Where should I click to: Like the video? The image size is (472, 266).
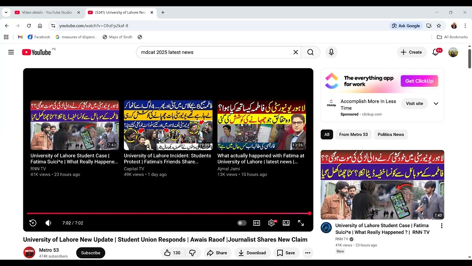point(172,253)
